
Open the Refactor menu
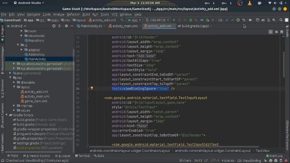73,14
